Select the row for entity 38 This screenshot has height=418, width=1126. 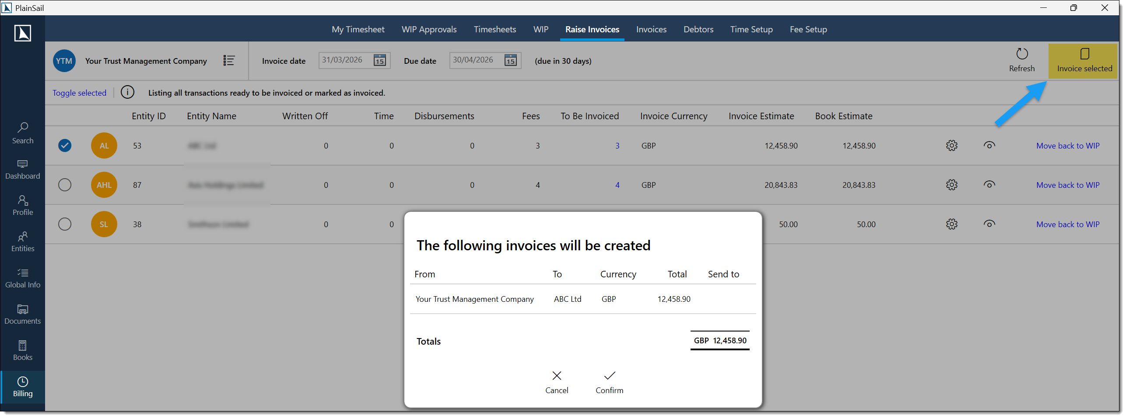coord(64,224)
